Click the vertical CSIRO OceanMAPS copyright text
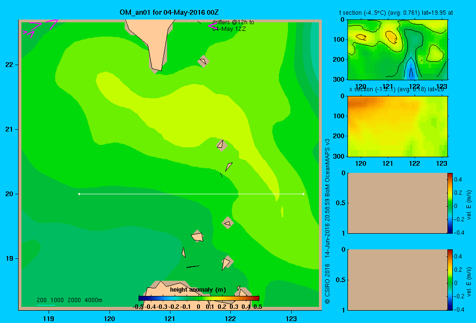 (x=327, y=221)
